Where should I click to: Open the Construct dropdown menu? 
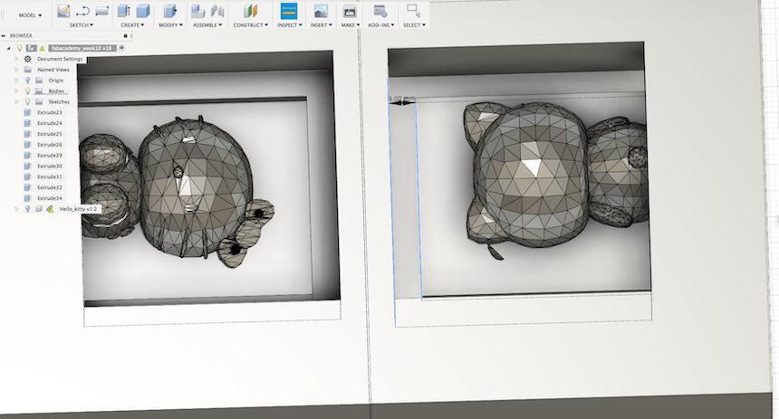tap(251, 24)
